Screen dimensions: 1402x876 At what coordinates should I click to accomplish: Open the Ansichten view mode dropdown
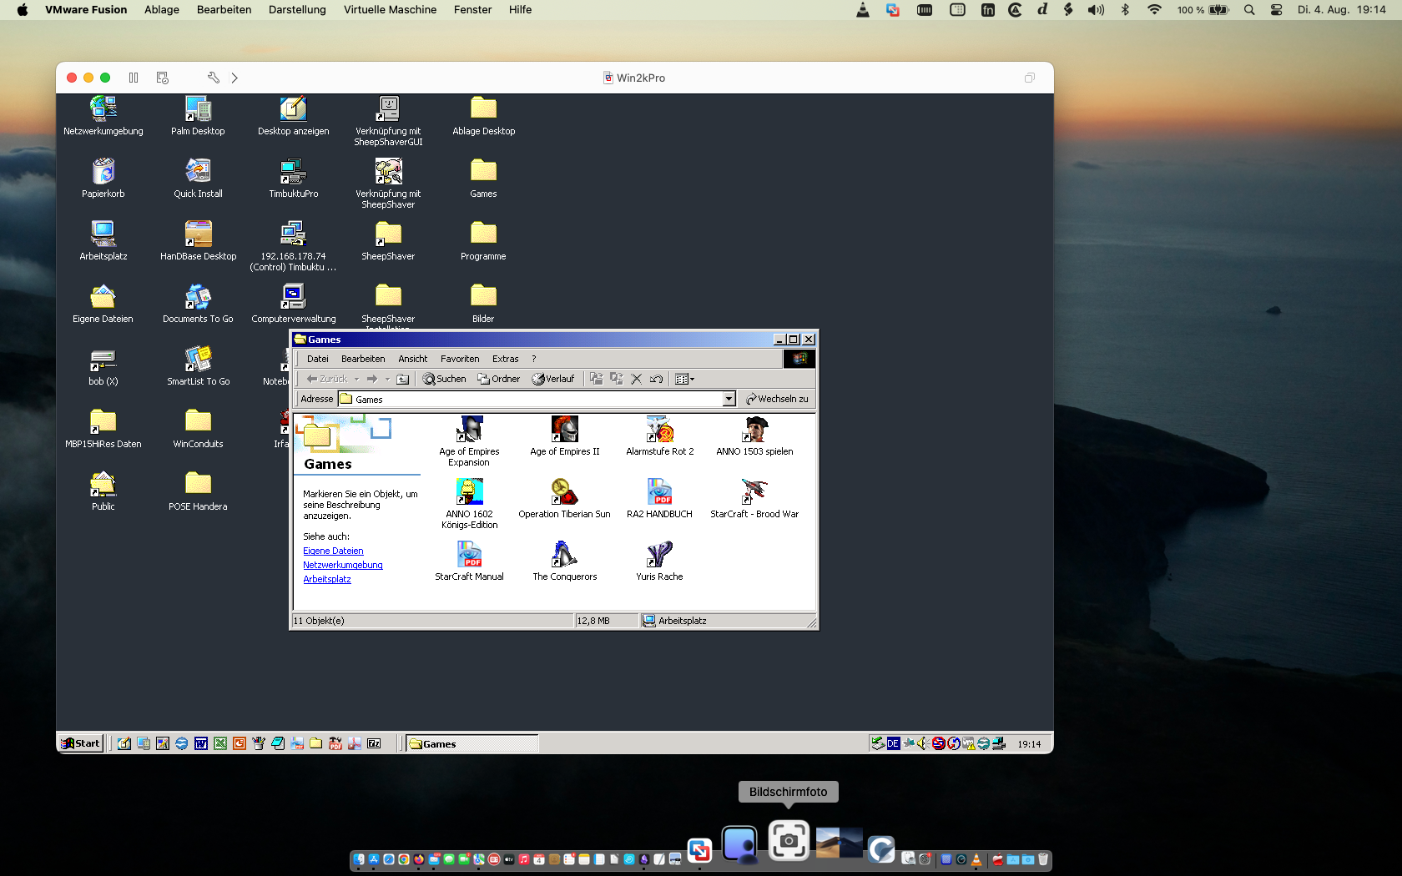click(x=685, y=379)
